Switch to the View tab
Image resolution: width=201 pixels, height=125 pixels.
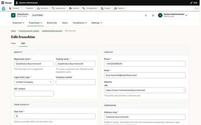(13, 43)
